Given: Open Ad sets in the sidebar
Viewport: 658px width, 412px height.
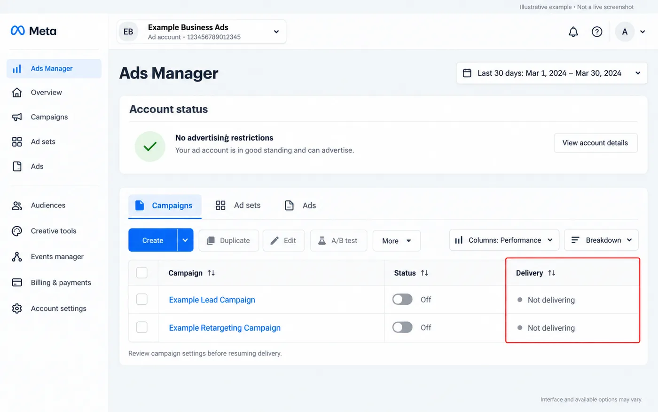Looking at the screenshot, I should pyautogui.click(x=43, y=142).
